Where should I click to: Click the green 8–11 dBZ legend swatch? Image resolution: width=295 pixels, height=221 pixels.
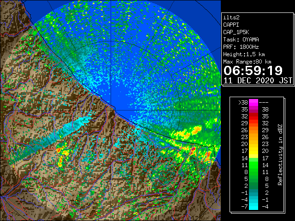pyautogui.click(x=254, y=172)
